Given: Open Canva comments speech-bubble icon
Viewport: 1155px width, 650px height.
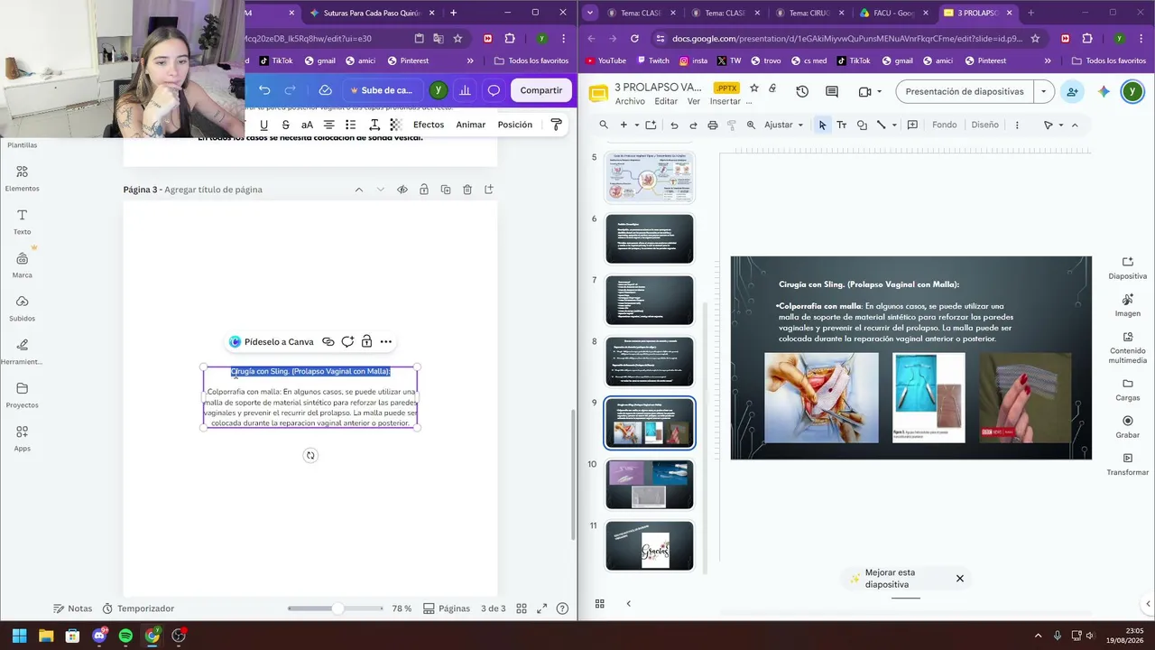Looking at the screenshot, I should point(494,90).
